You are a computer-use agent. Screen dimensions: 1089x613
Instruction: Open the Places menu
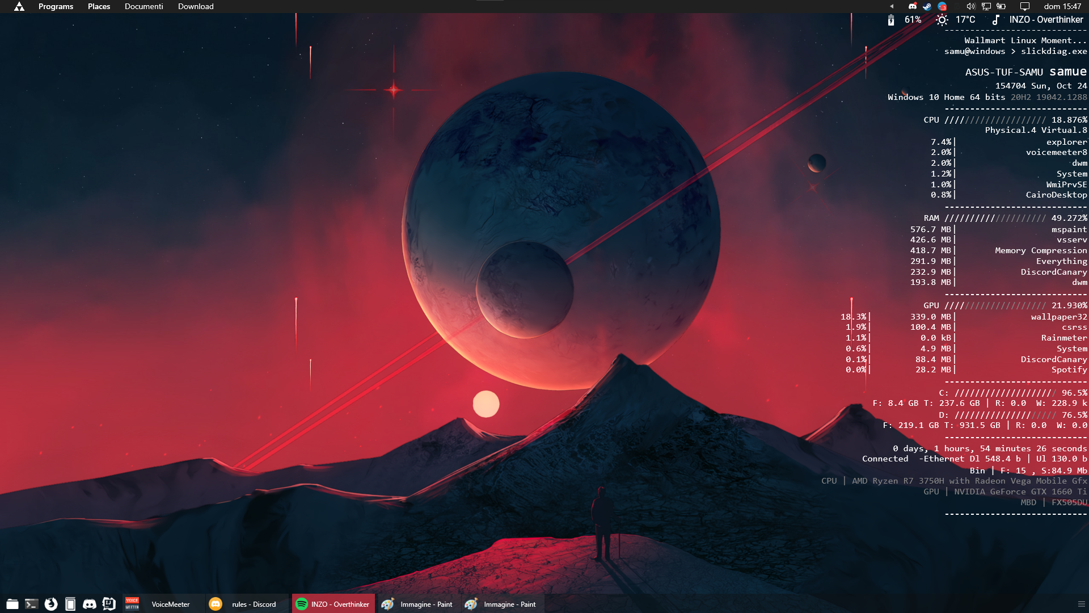pyautogui.click(x=99, y=7)
